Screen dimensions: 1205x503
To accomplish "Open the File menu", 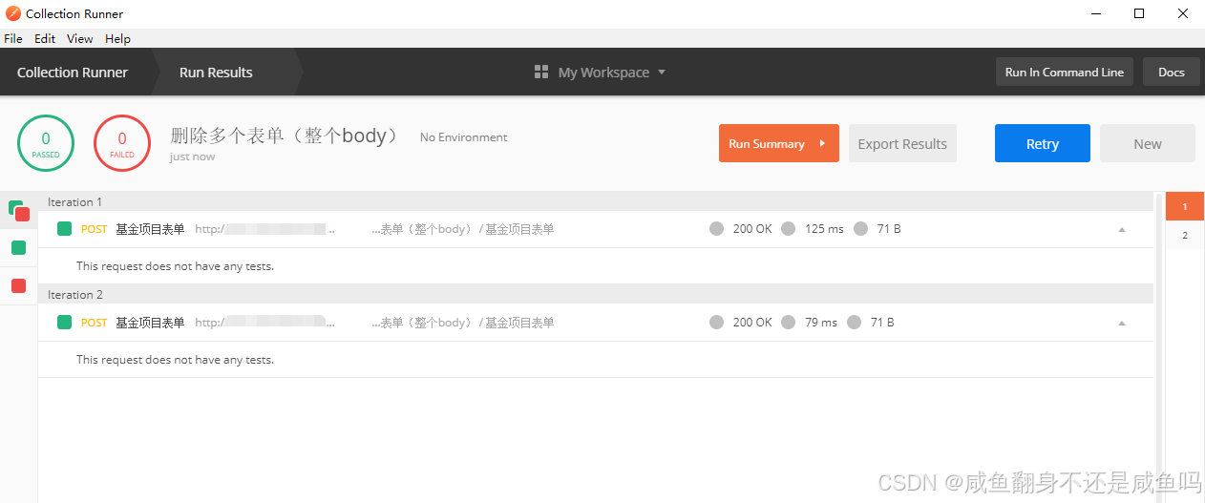I will [x=12, y=39].
